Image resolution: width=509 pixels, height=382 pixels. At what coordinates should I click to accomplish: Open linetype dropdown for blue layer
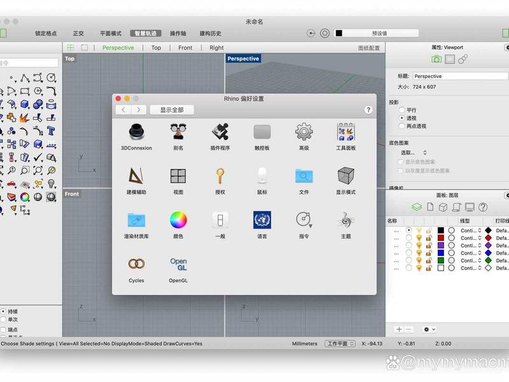tap(471, 253)
